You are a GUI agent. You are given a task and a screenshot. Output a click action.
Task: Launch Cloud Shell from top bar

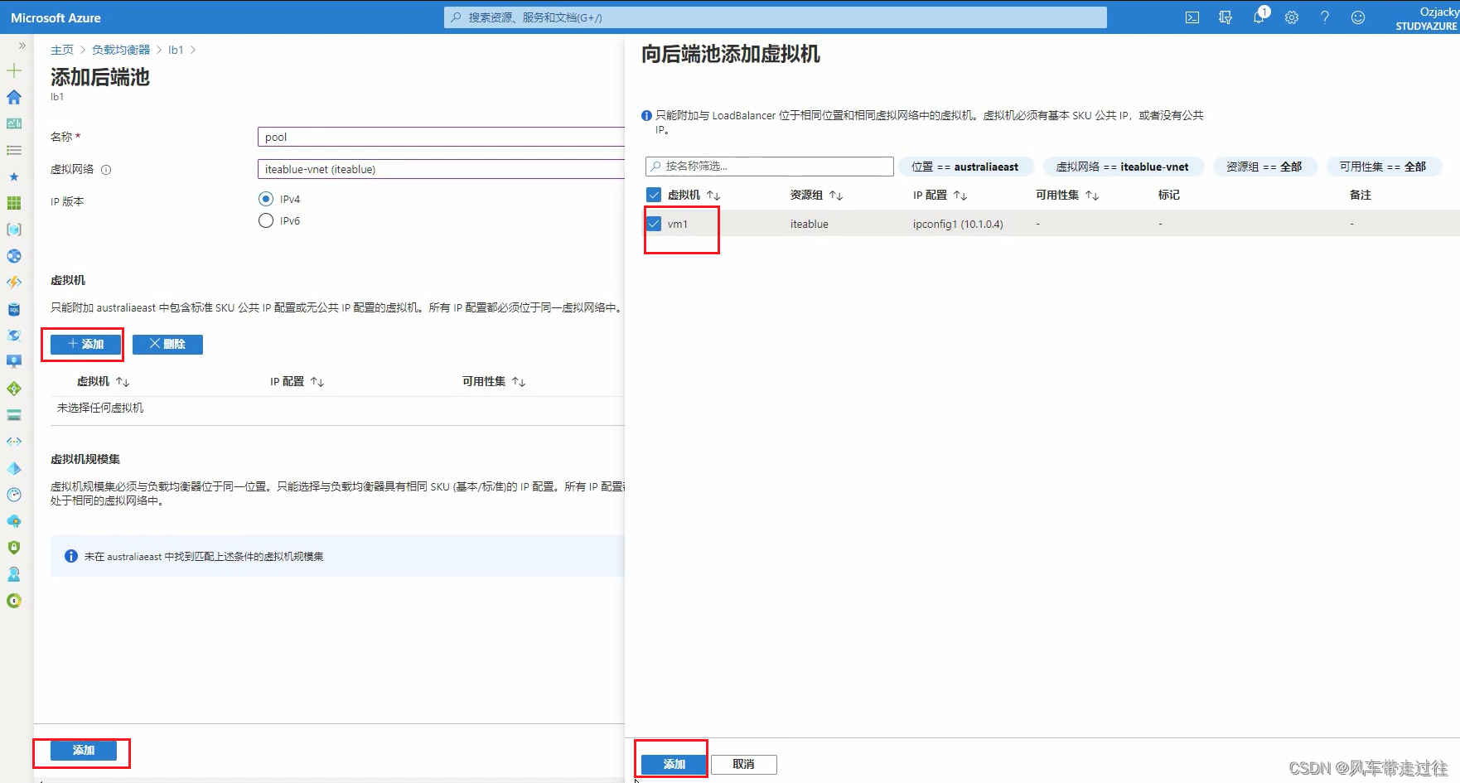click(x=1192, y=17)
